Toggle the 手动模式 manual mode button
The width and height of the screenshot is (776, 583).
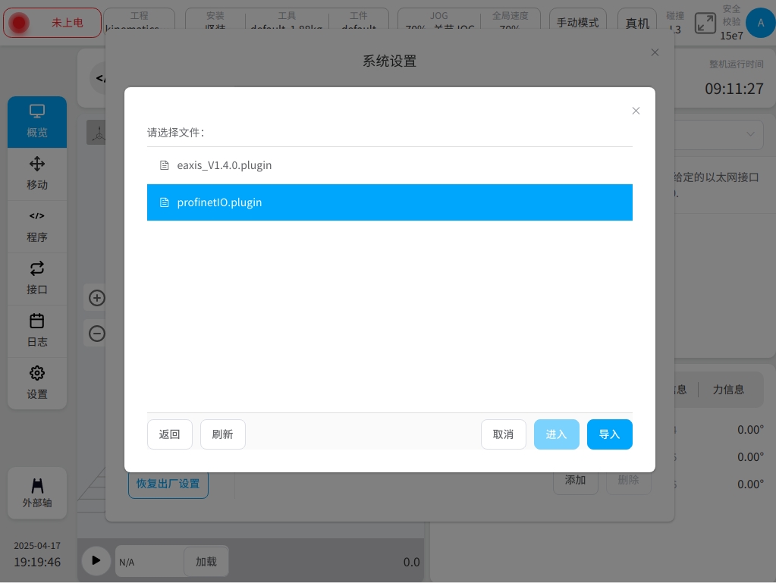pyautogui.click(x=577, y=23)
